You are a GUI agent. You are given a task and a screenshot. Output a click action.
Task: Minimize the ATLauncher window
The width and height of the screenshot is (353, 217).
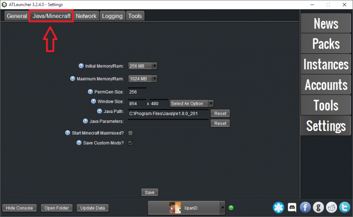pos(312,4)
